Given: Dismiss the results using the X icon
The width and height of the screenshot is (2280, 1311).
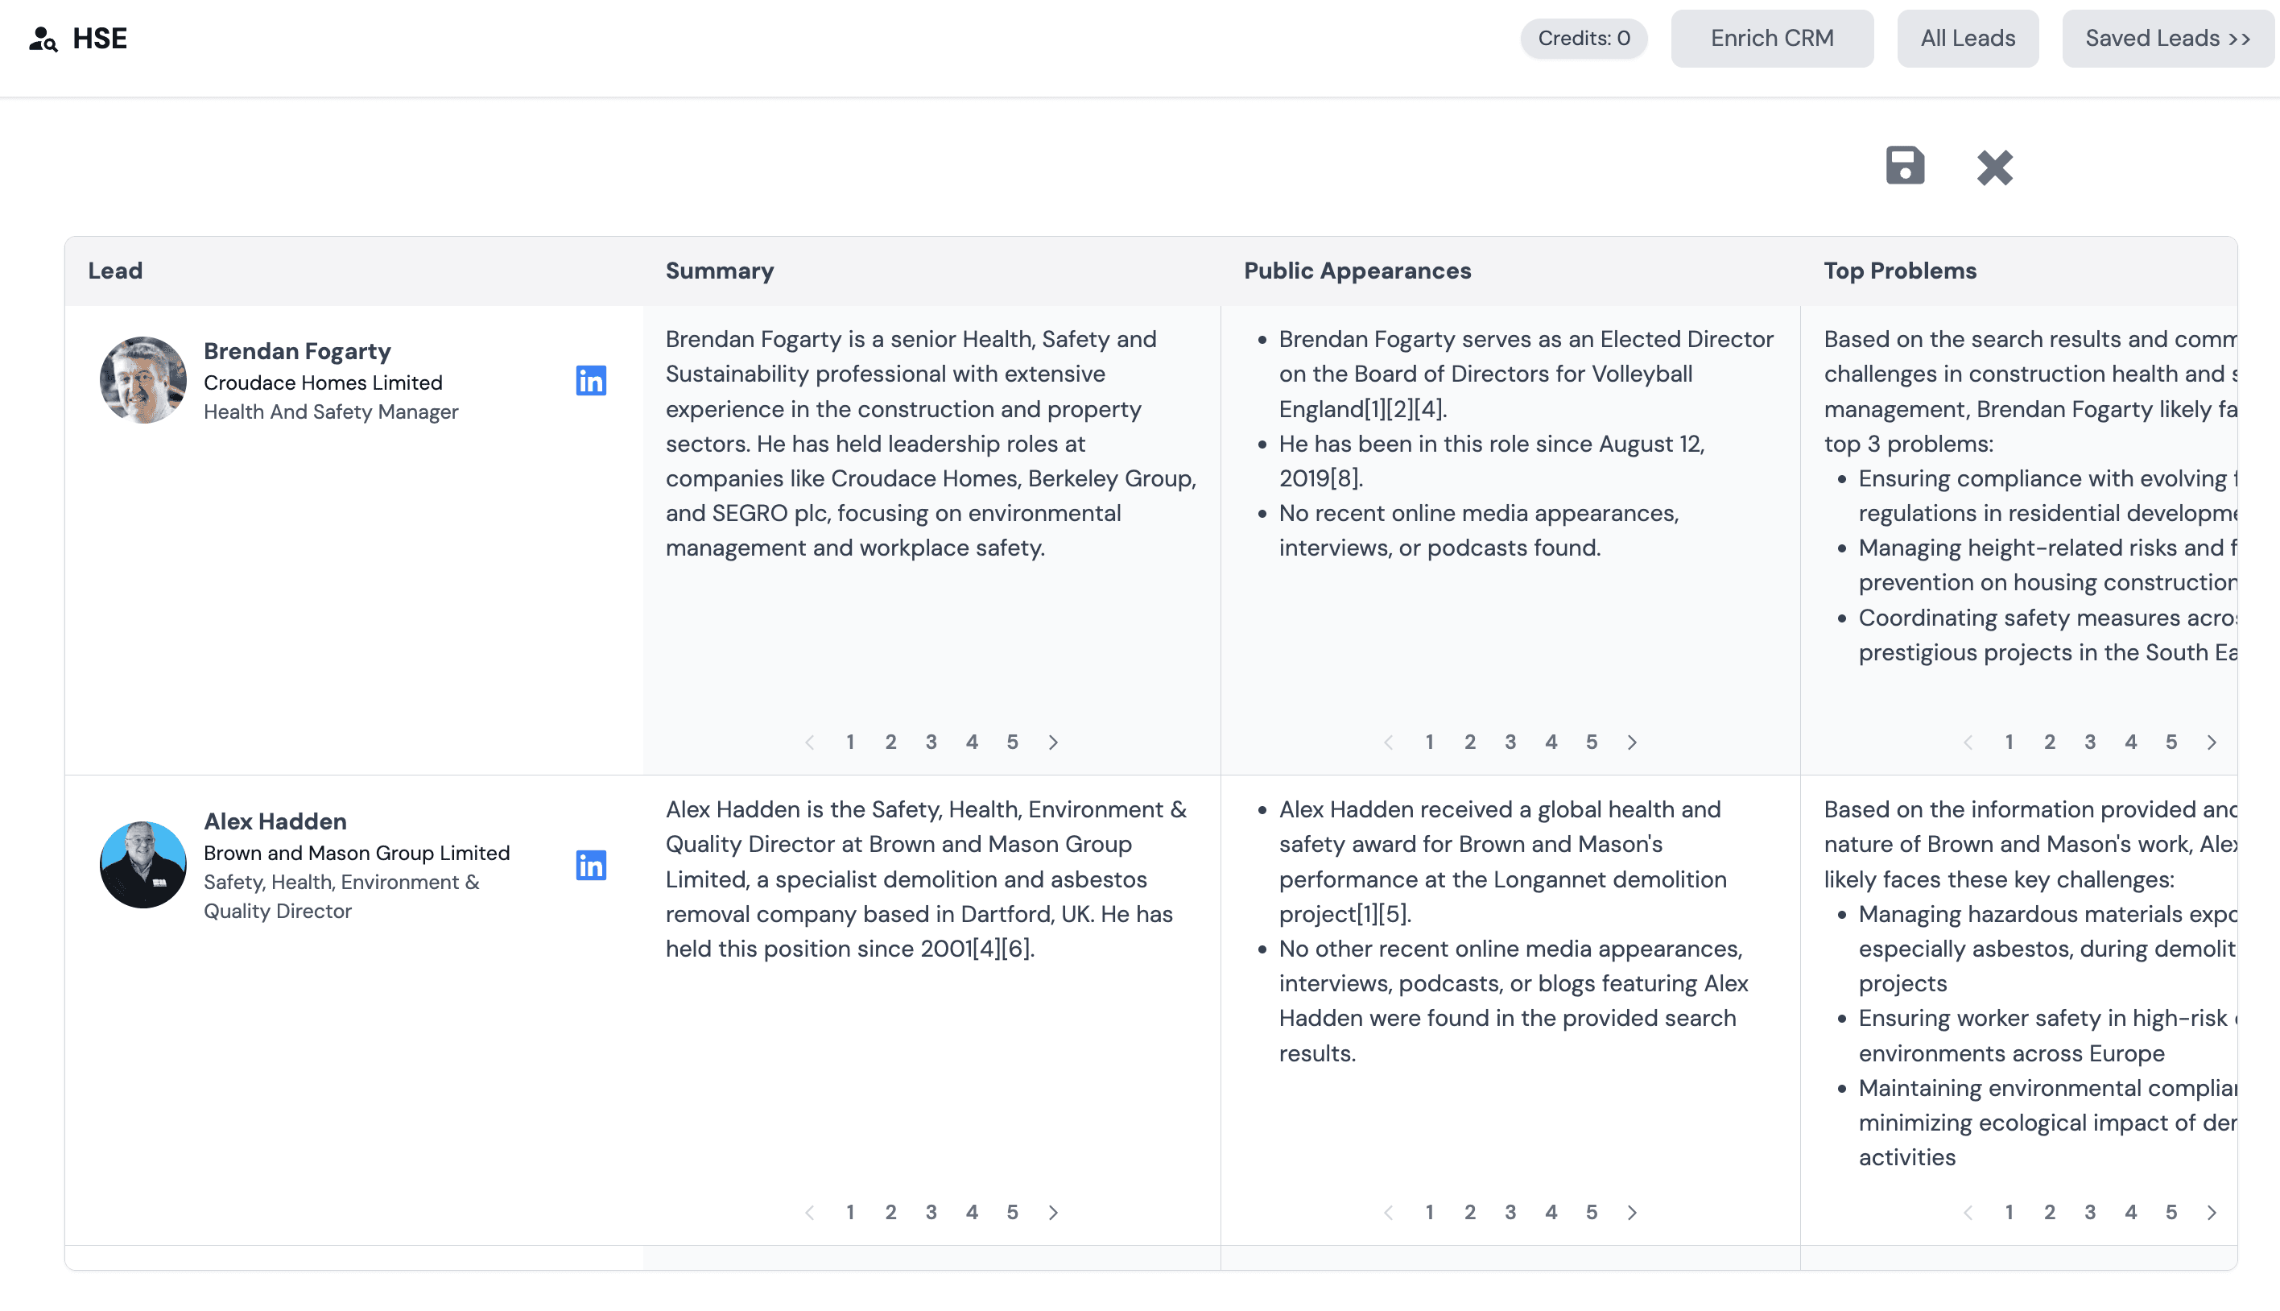Looking at the screenshot, I should (1995, 167).
